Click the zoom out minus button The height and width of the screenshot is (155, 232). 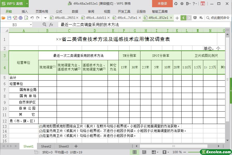tap(185, 152)
